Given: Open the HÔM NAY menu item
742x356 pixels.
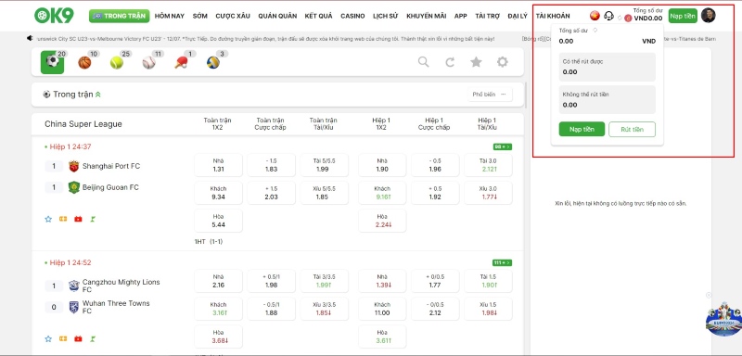Looking at the screenshot, I should click(x=170, y=16).
